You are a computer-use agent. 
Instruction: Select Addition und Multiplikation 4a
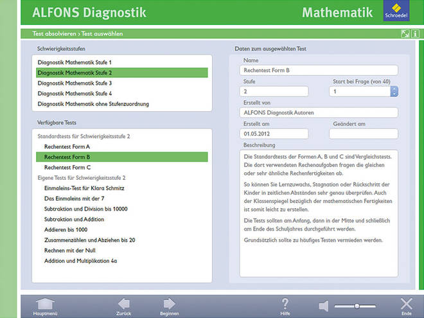pos(122,261)
